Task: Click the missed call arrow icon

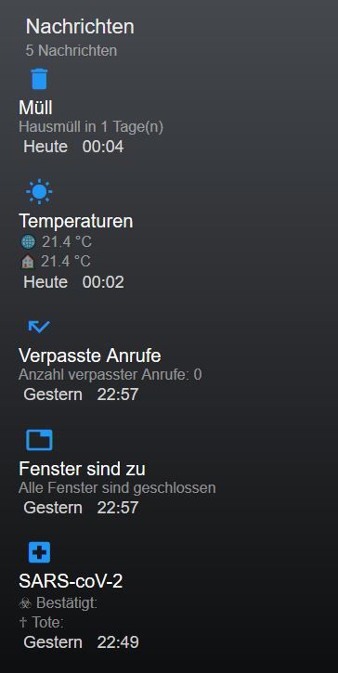Action: pos(39,326)
